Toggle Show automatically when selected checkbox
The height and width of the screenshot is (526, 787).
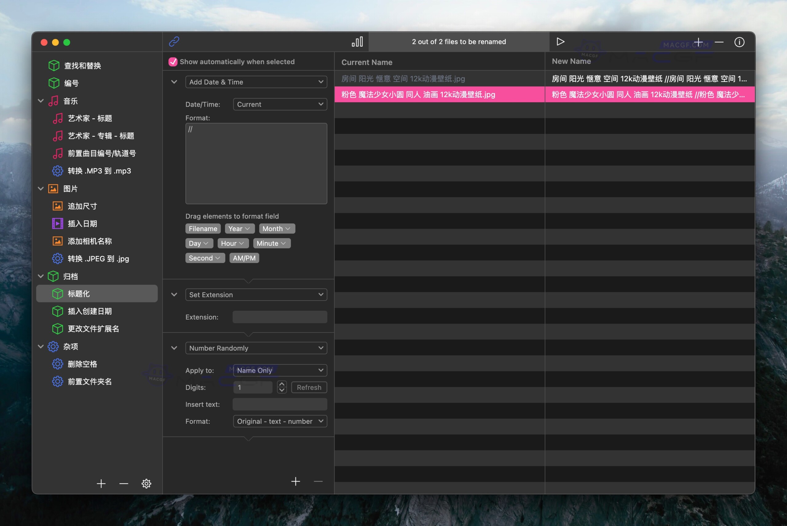click(173, 62)
